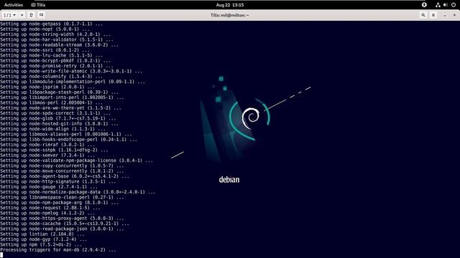Click the add terminal right split icon
Viewport: 460px width, 258px height.
tap(32, 15)
